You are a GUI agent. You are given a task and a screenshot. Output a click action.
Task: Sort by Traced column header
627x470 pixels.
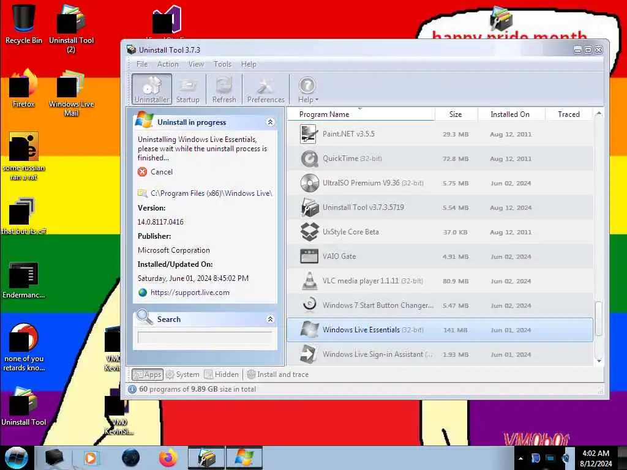[569, 114]
